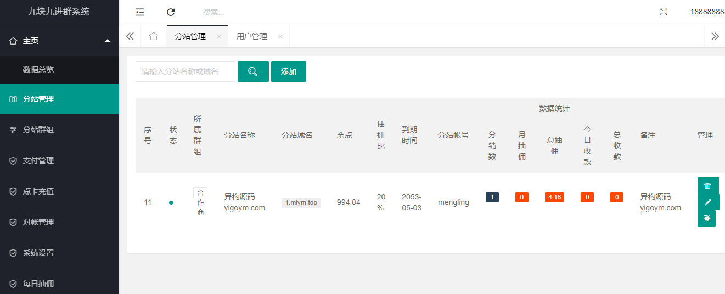The width and height of the screenshot is (725, 294).
Task: Close the 用户管理 tab
Action: coord(280,36)
